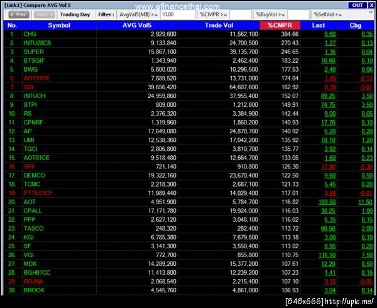Sort by the Last column header
The width and height of the screenshot is (377, 308).
click(319, 25)
